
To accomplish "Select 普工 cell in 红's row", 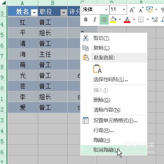I will pos(52,22).
